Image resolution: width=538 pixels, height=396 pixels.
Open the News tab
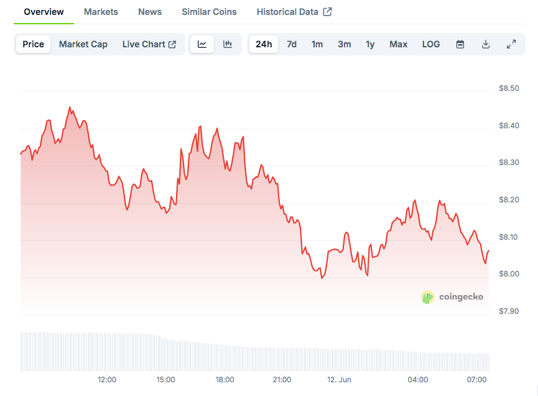pyautogui.click(x=150, y=12)
